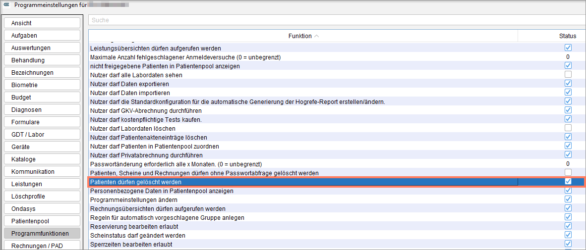Select row text Scheinstatus darf geändert werden

click(x=138, y=236)
